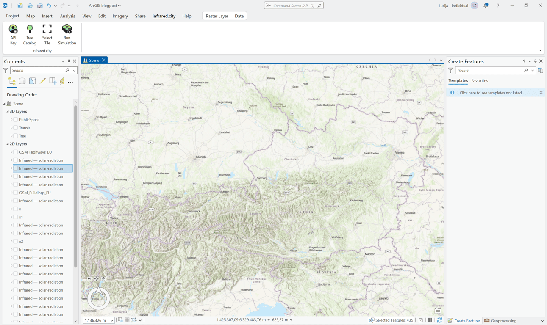547x325 pixels.
Task: Toggle visibility of layer x1
Action: pyautogui.click(x=16, y=217)
